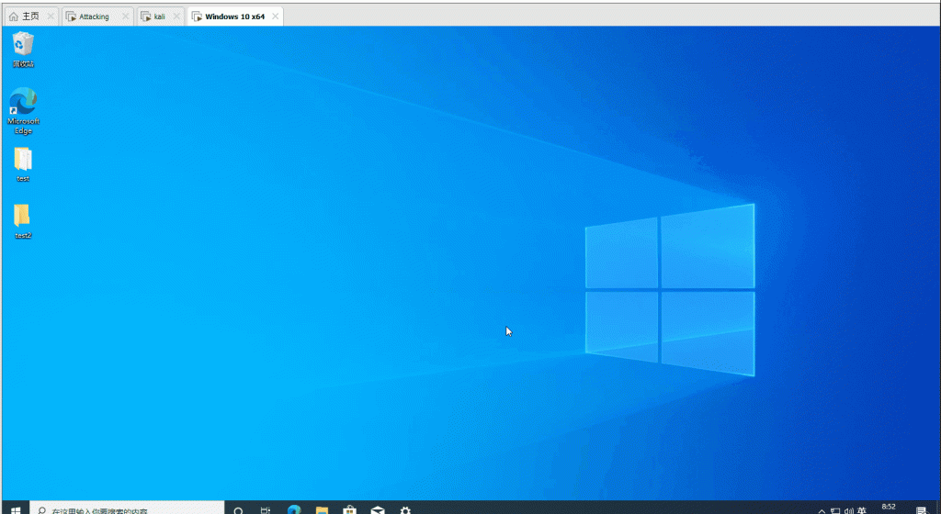Close the 主页 home tab
Image resolution: width=941 pixels, height=514 pixels.
click(x=51, y=17)
